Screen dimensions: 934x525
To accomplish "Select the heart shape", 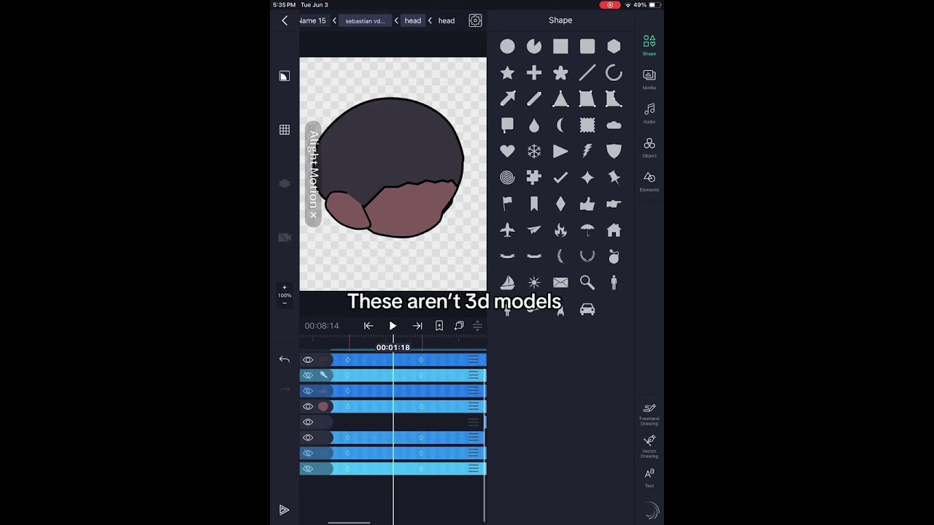I will click(x=507, y=152).
